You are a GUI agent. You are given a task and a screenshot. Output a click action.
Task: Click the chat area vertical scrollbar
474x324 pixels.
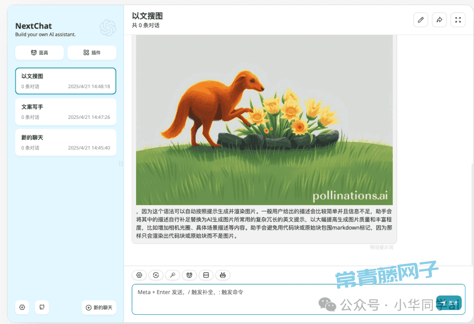coord(472,214)
